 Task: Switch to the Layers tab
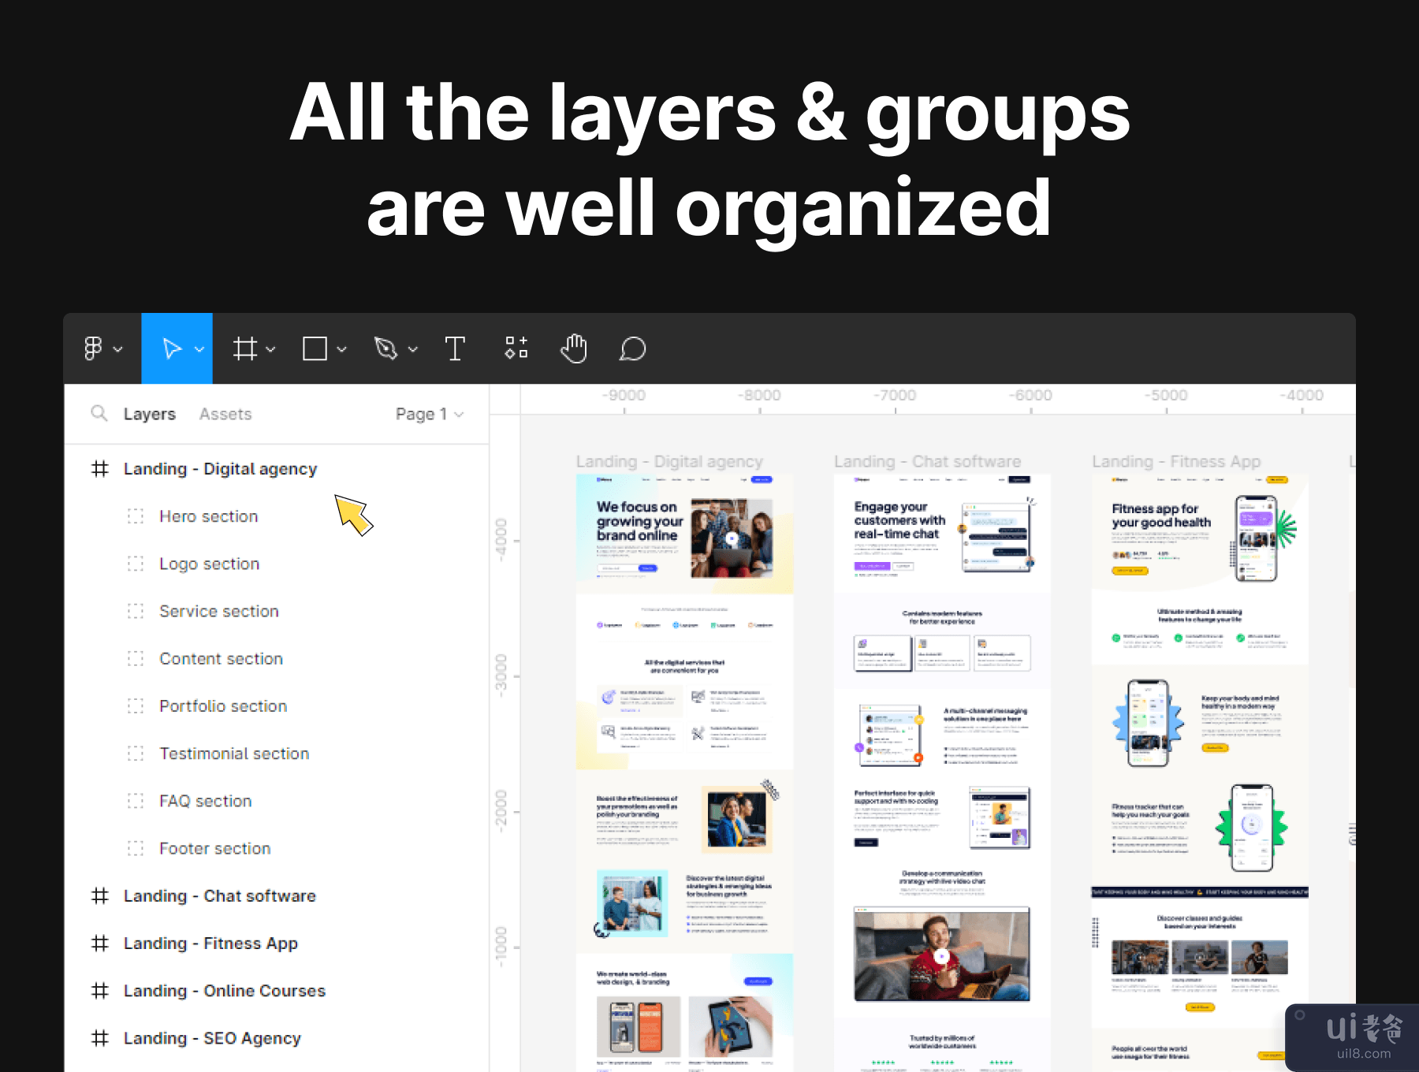tap(149, 414)
